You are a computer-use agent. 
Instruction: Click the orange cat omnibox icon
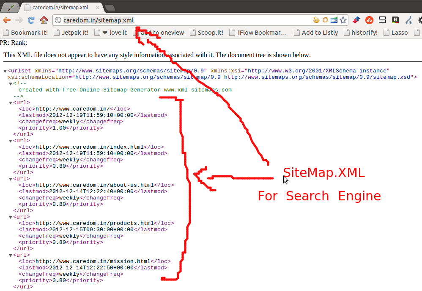[325, 20]
